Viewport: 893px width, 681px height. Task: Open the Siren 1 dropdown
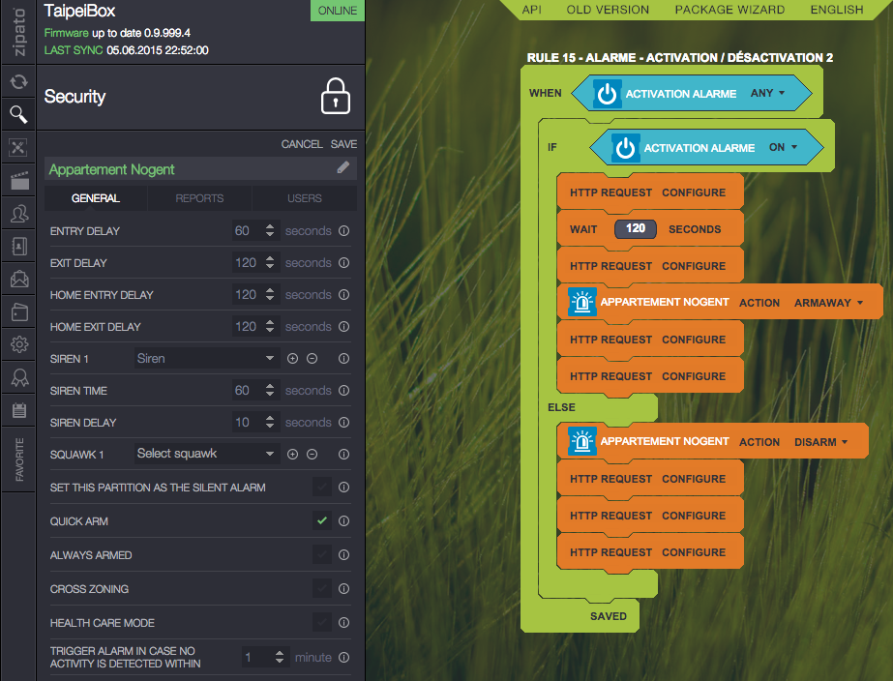206,359
